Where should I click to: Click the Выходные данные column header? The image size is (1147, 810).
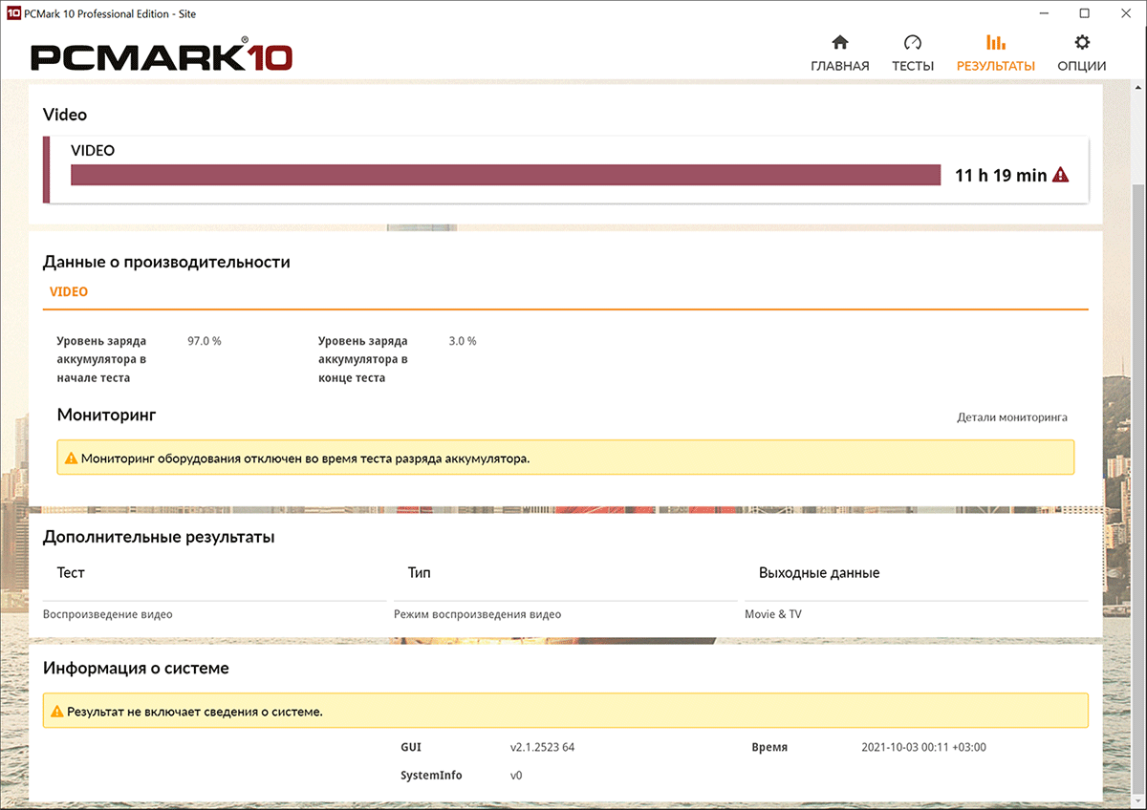point(819,573)
